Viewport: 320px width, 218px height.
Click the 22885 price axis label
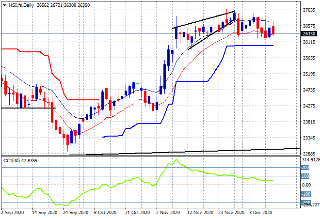tap(309, 154)
